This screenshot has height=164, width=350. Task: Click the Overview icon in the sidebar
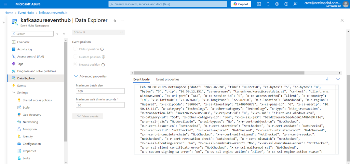(14, 42)
